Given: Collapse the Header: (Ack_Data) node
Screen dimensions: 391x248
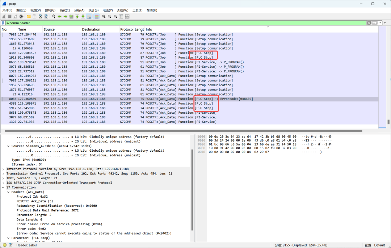Looking at the screenshot, I should pyautogui.click(x=8, y=192).
